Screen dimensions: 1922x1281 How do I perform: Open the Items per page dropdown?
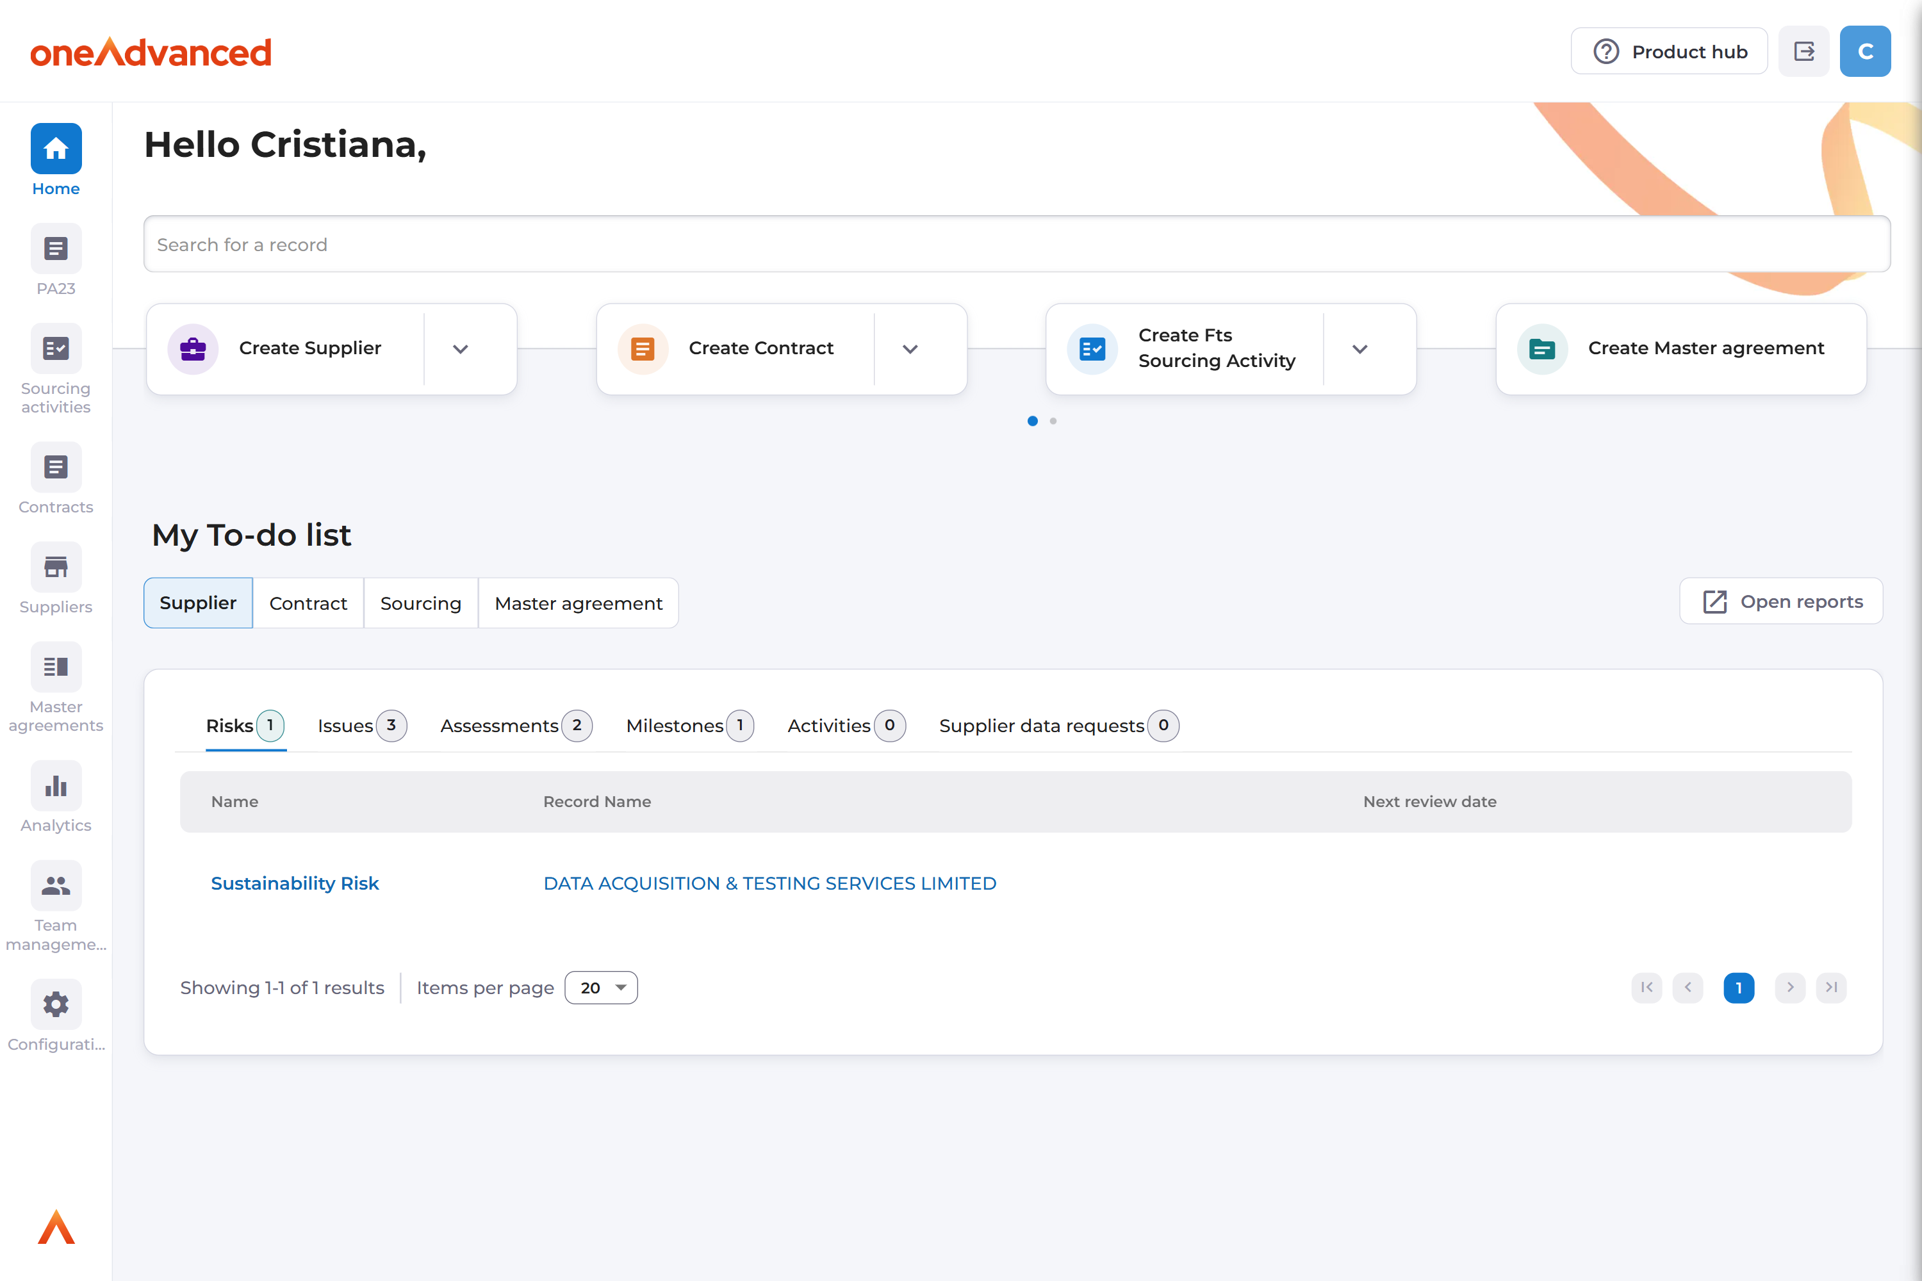(601, 988)
